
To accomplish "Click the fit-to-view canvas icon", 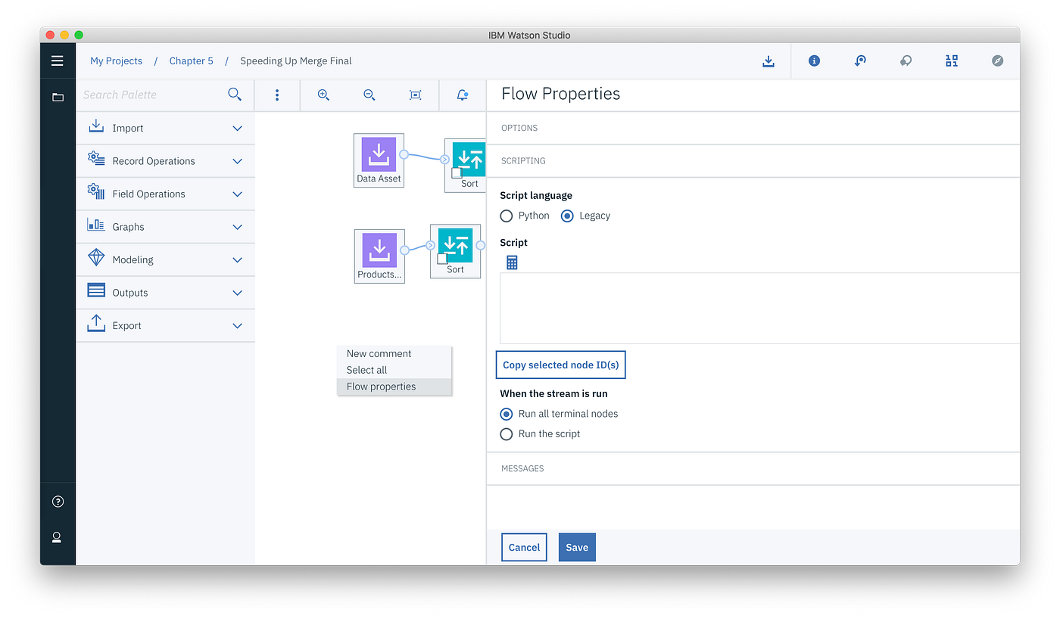I will point(414,95).
